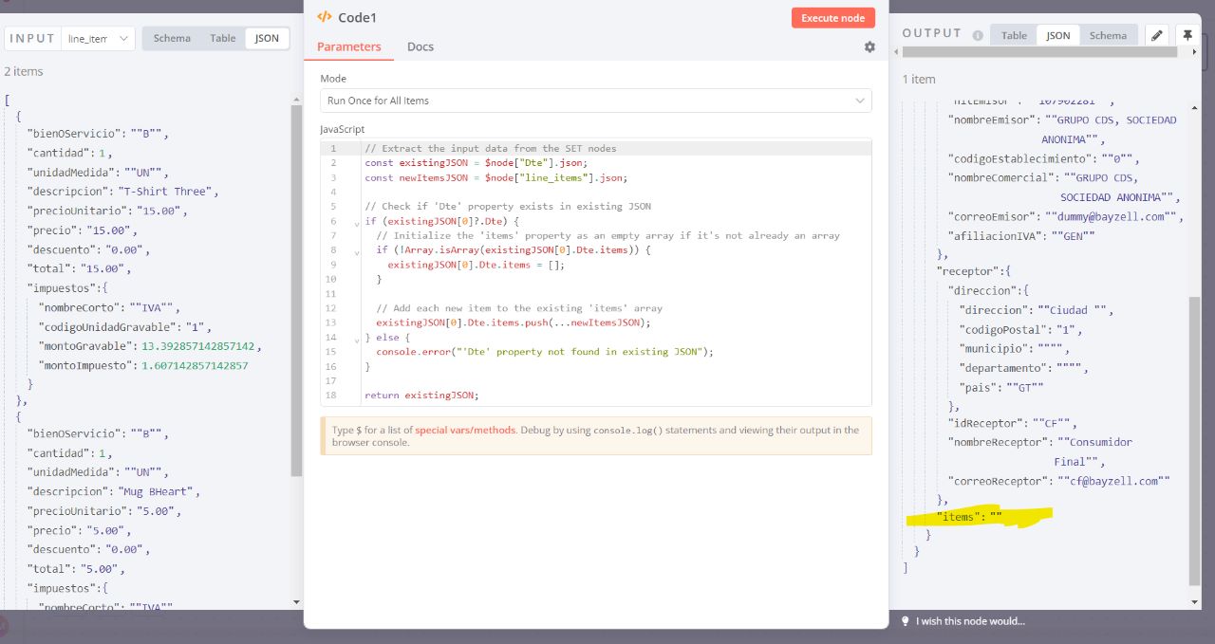
Task: Select the Parameters tab
Action: click(348, 46)
